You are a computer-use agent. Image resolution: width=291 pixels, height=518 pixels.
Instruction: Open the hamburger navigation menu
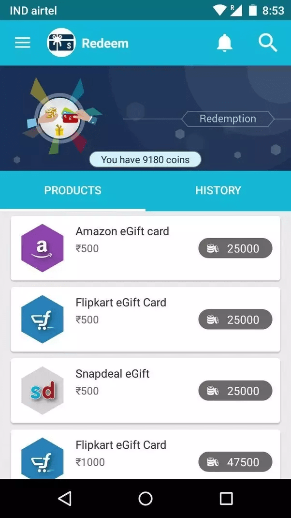(x=22, y=43)
